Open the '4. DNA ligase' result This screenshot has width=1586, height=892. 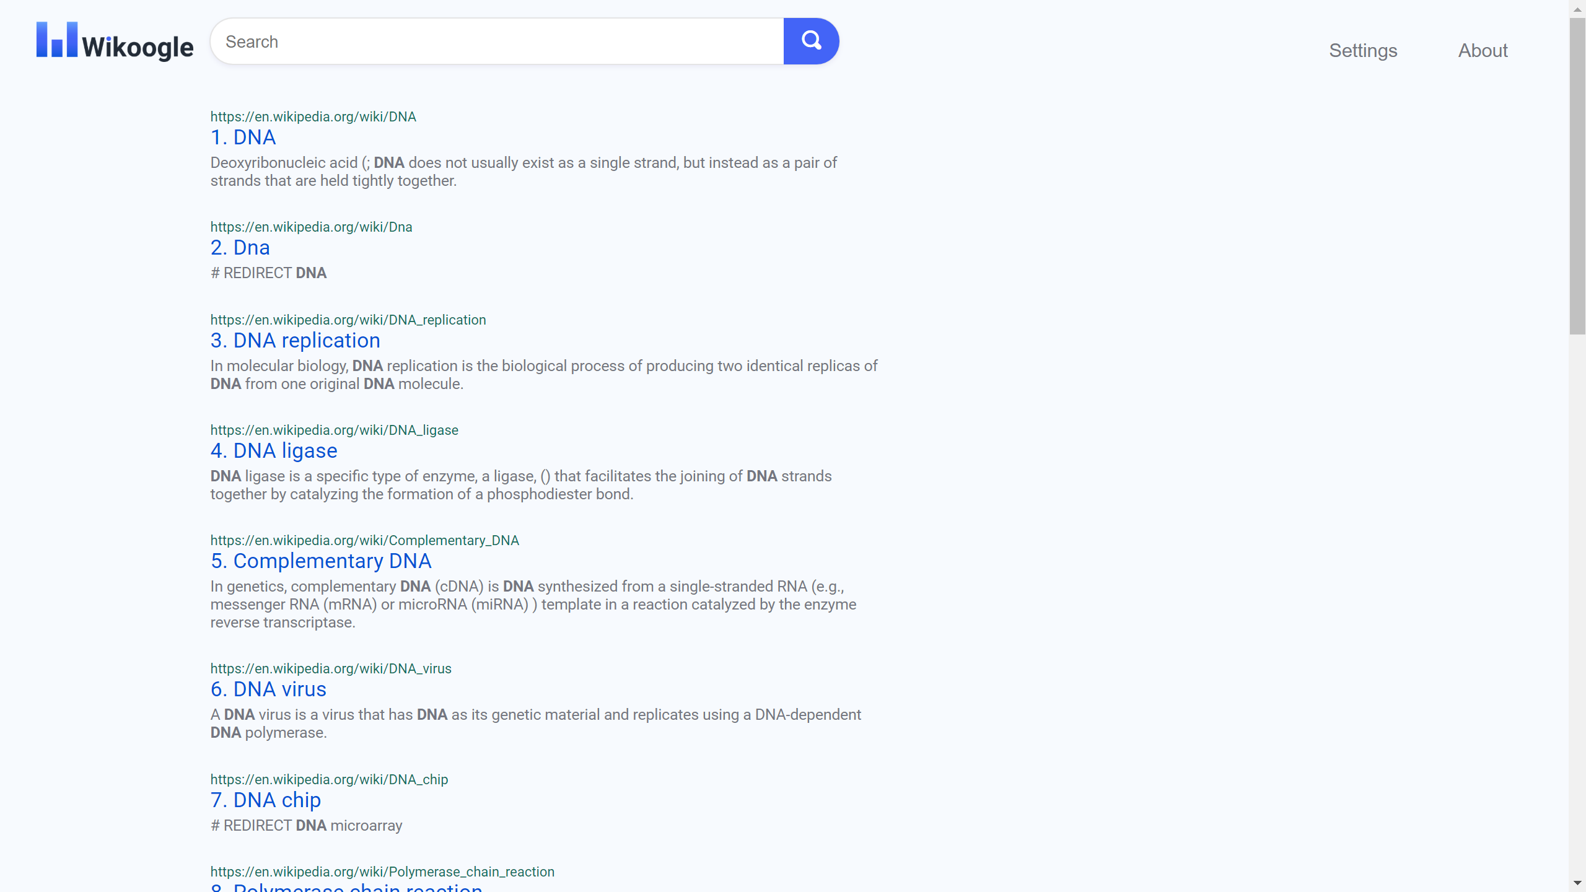tap(274, 451)
